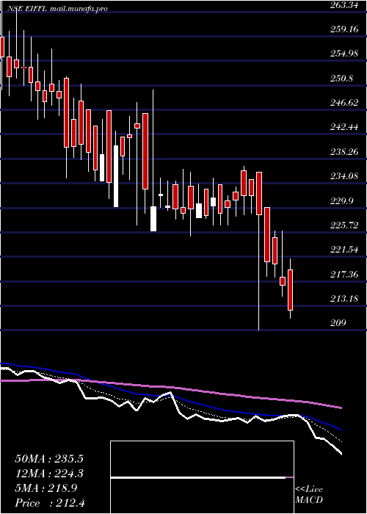Click the 209 price axis label

click(x=338, y=323)
